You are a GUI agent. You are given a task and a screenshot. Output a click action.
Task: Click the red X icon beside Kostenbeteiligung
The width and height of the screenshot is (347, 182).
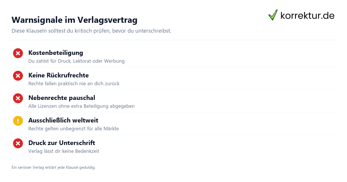[18, 53]
